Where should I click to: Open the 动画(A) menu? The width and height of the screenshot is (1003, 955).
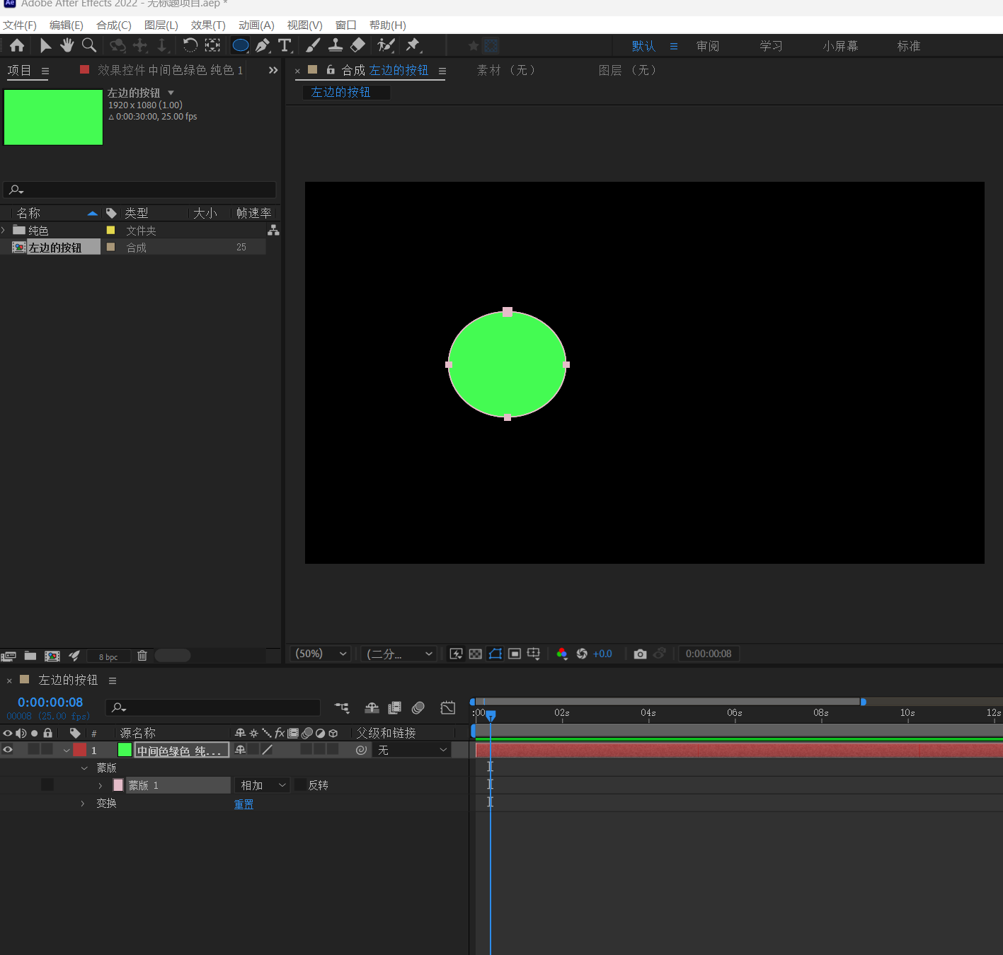coord(256,25)
